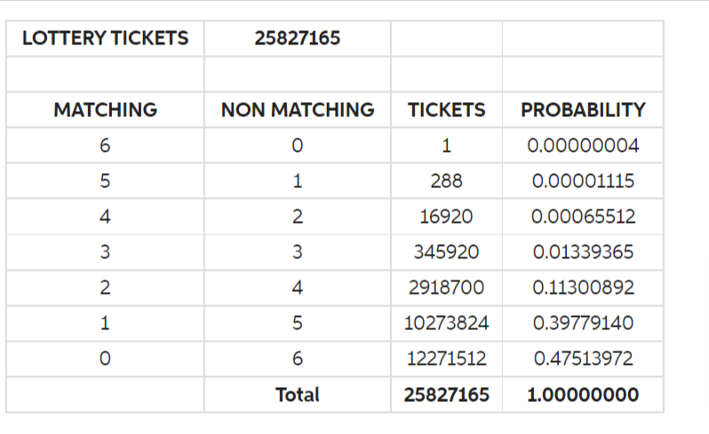Click the PROBABILITY column header
The width and height of the screenshot is (709, 434).
click(583, 110)
